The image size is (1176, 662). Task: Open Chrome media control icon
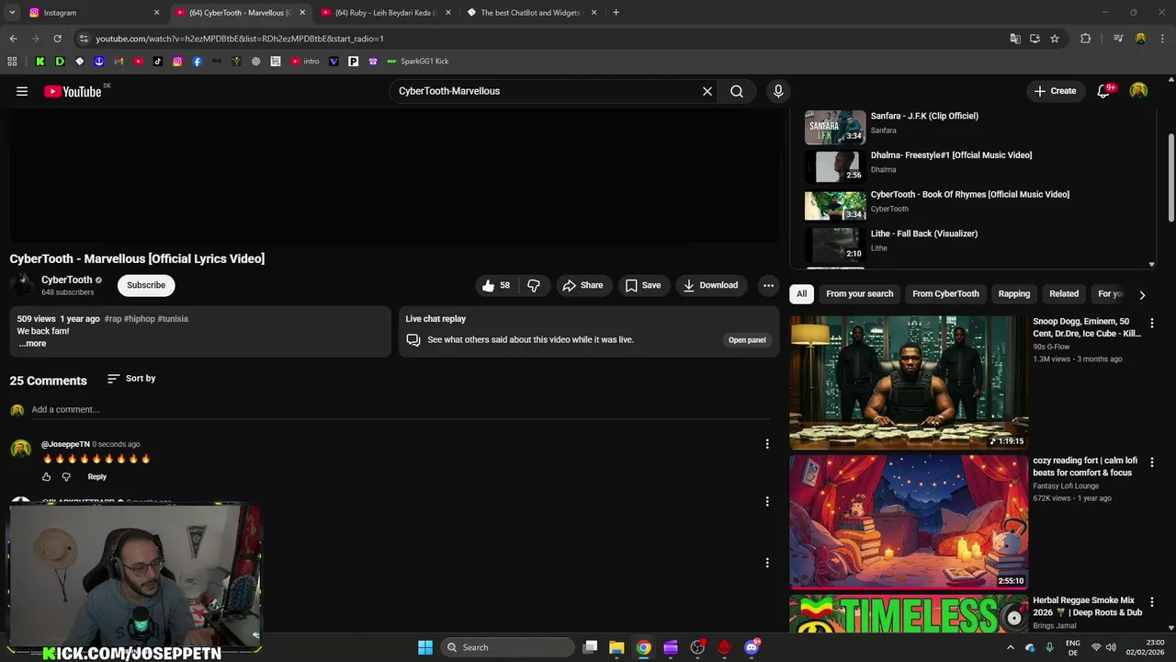[1118, 39]
